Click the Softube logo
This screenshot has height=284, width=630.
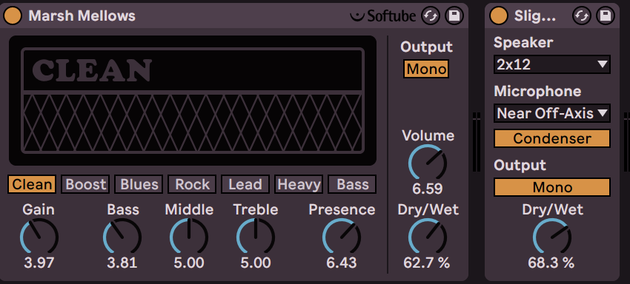point(383,16)
